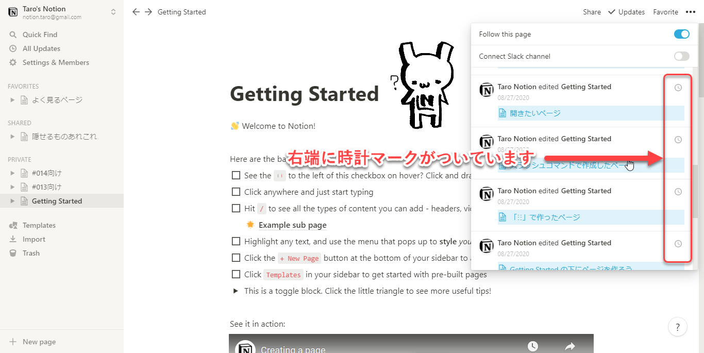Click the clock icon on the last visible update
The height and width of the screenshot is (353, 704).
coord(678,244)
